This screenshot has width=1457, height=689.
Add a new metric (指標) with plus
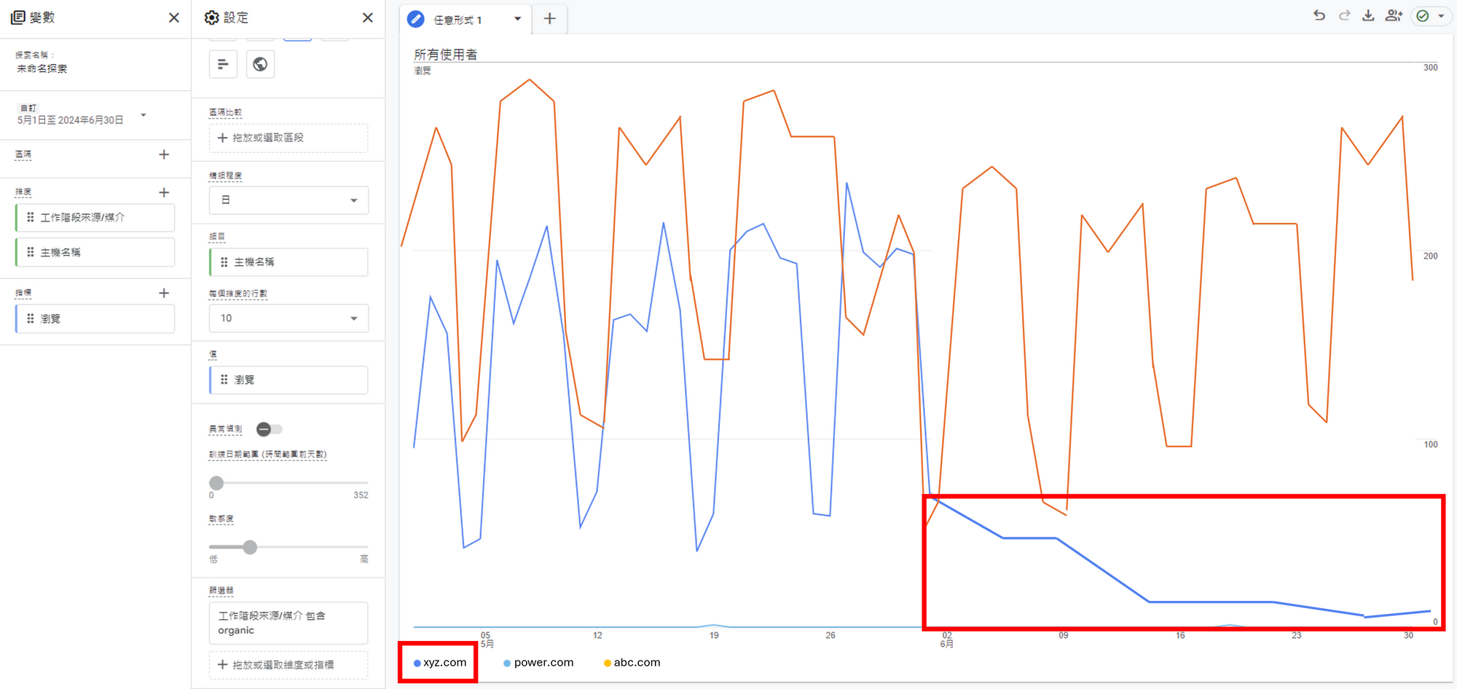tap(164, 293)
